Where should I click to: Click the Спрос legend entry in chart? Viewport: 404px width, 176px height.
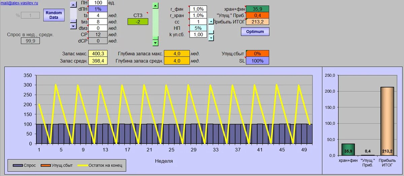click(24, 165)
